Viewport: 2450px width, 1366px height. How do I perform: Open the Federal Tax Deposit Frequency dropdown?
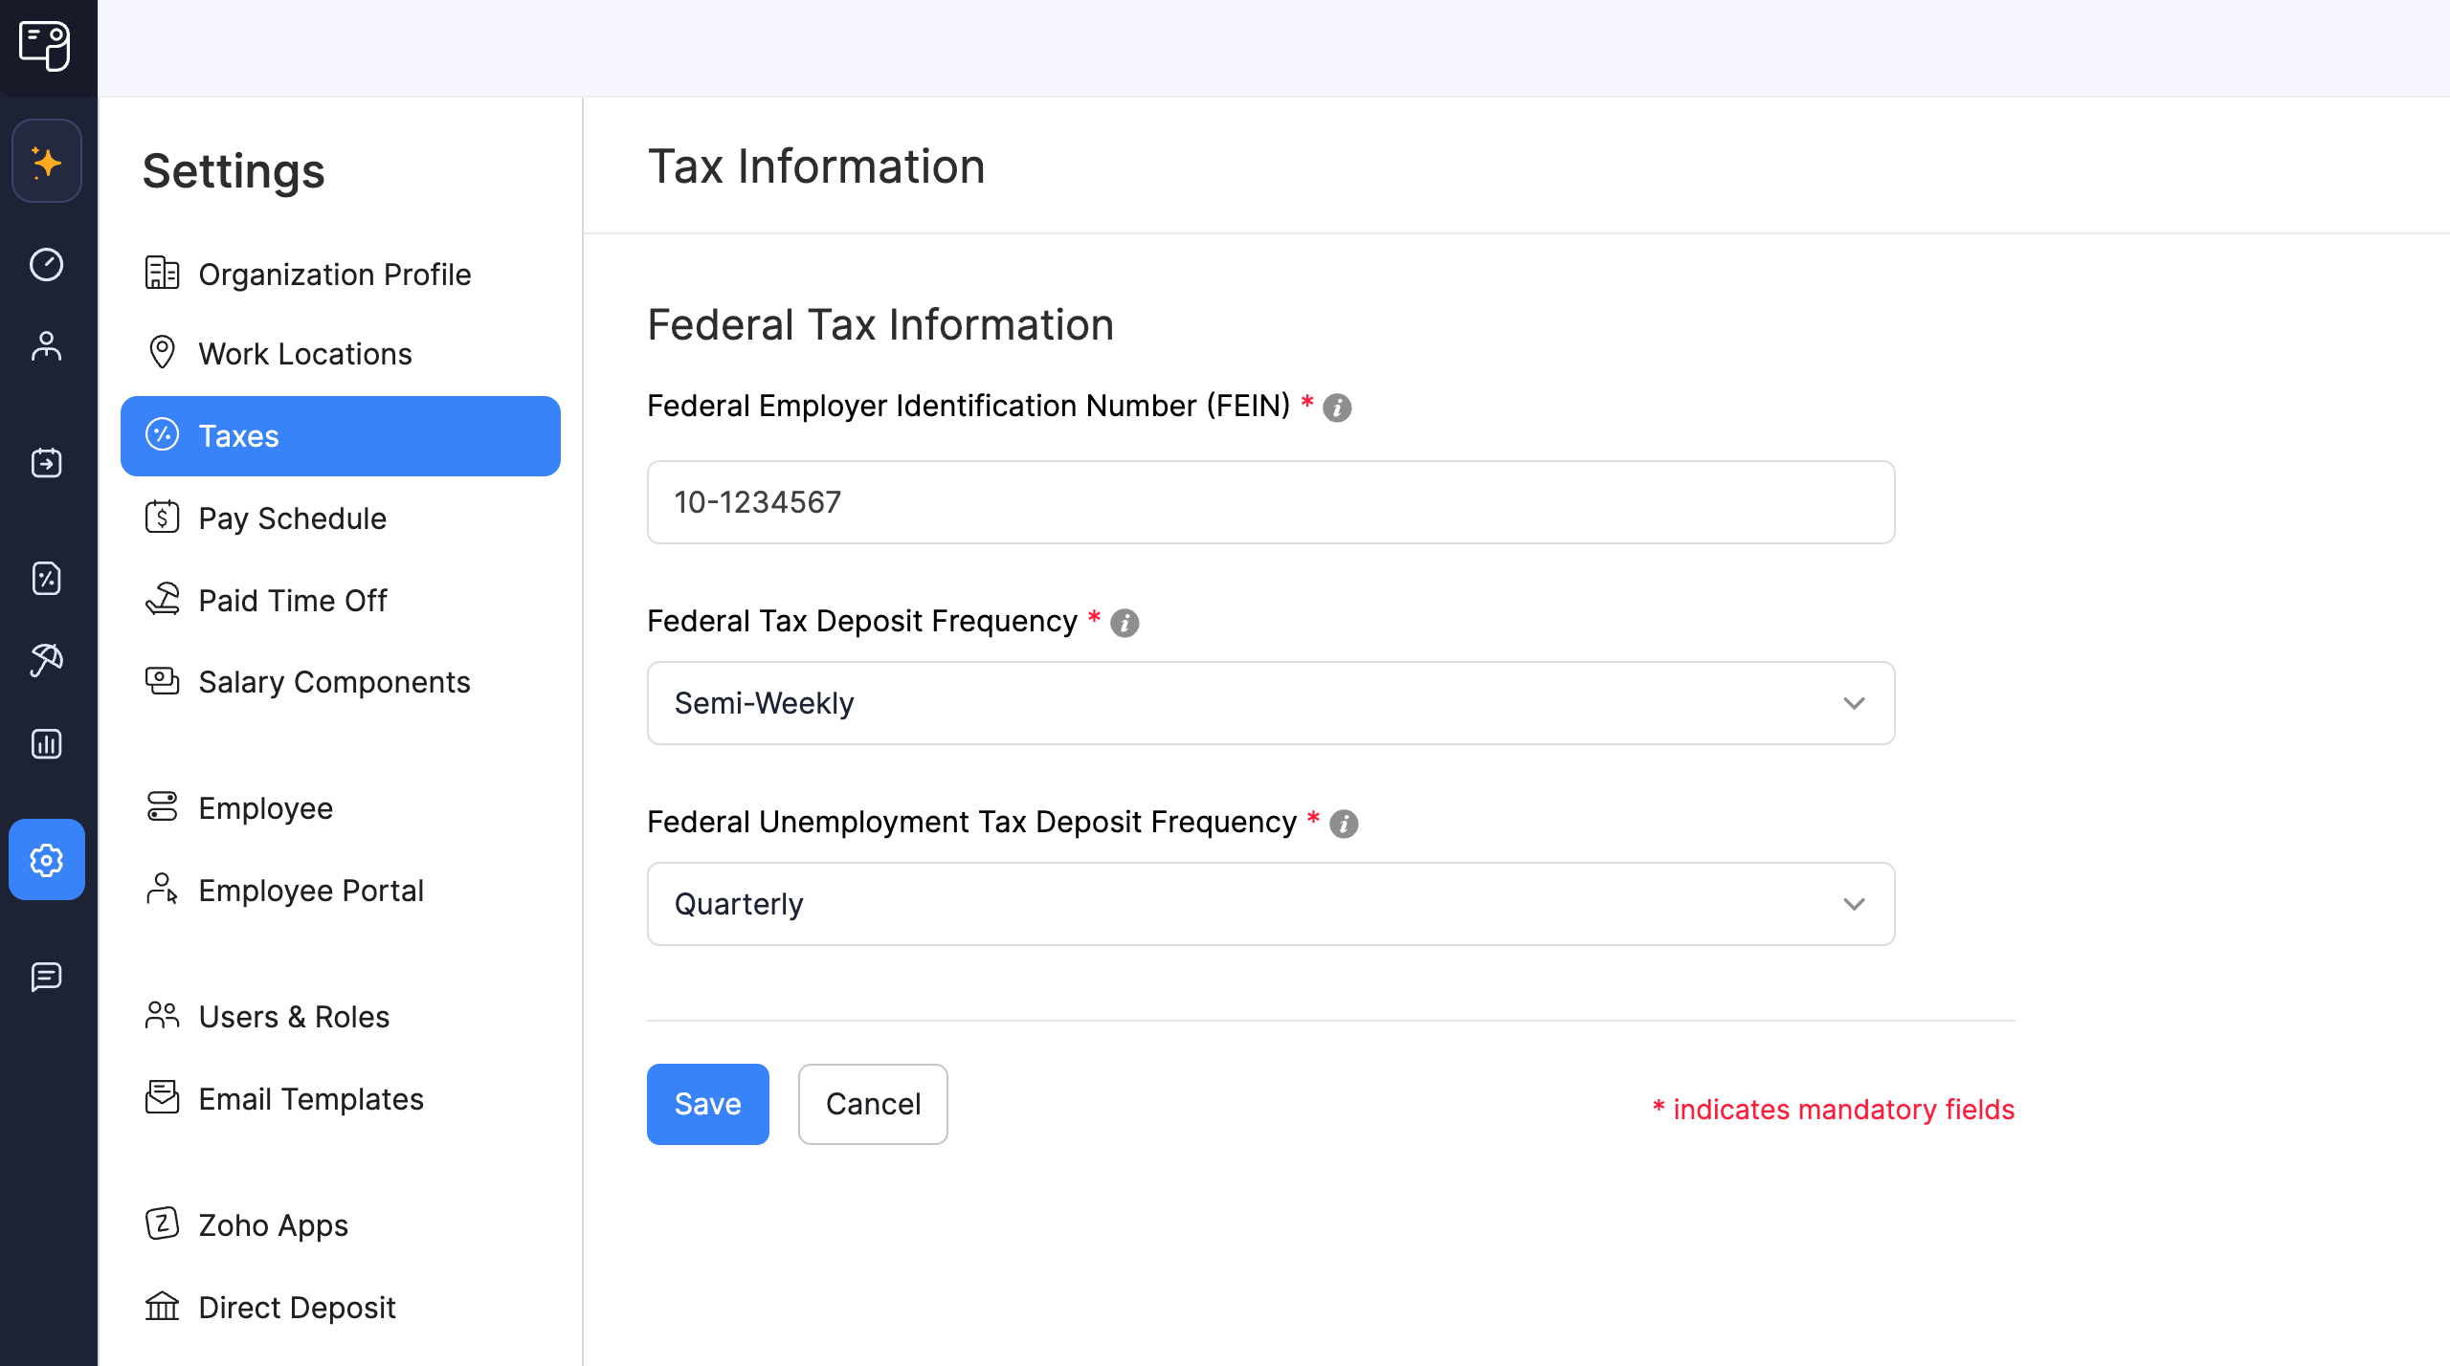coord(1269,703)
